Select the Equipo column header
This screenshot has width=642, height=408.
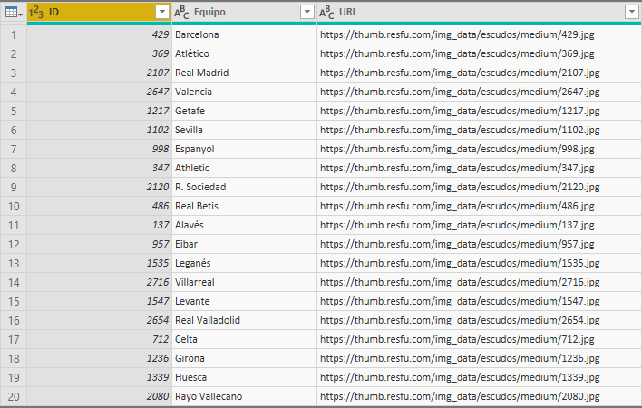coord(244,13)
